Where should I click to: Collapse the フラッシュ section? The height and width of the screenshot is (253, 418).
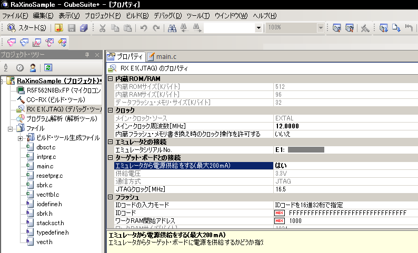tap(110, 197)
